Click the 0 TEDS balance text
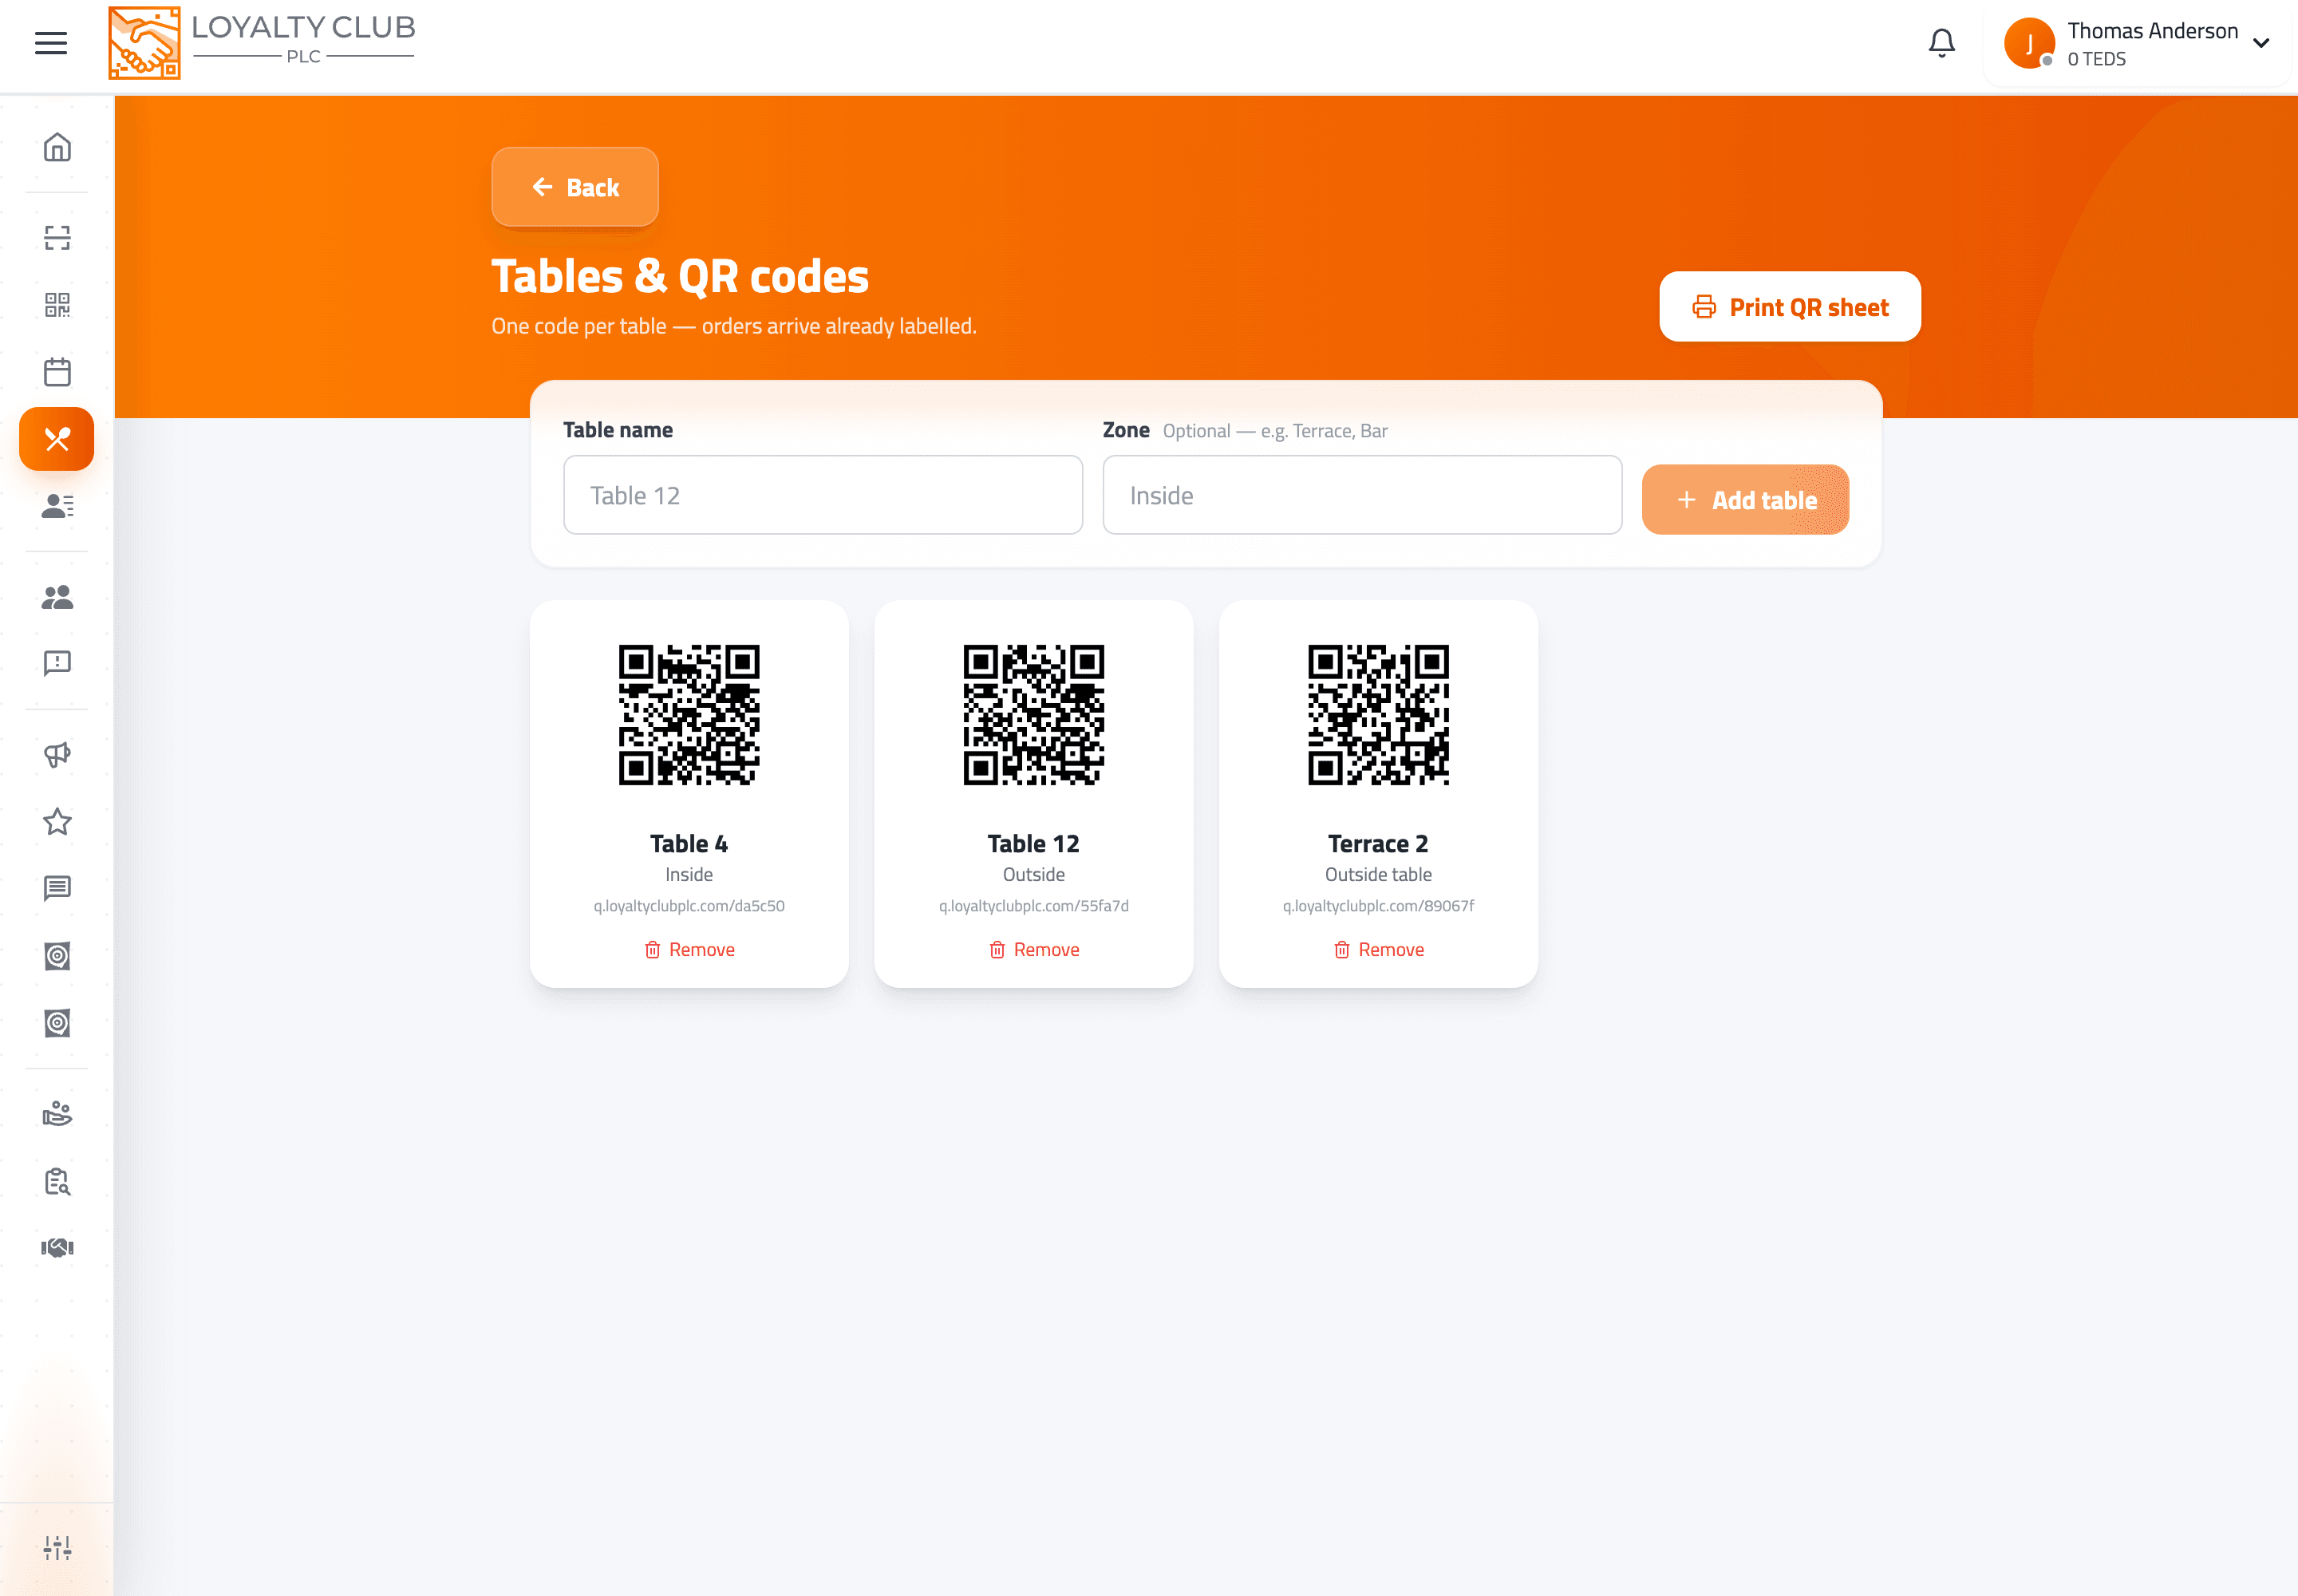This screenshot has height=1596, width=2298. [x=2096, y=59]
